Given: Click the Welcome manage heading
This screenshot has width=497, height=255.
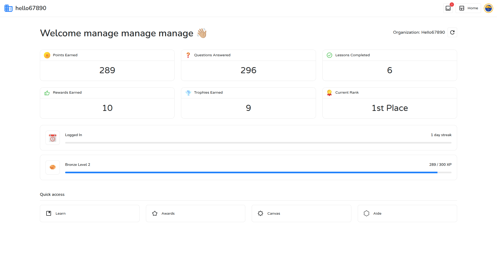Looking at the screenshot, I should click(x=117, y=33).
